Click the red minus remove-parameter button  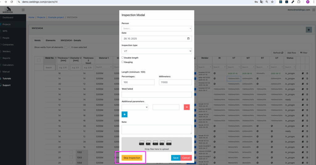187,107
